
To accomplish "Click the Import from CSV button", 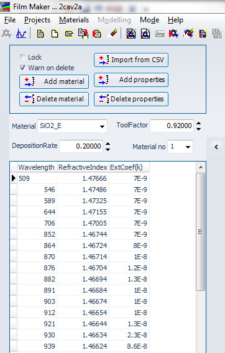I will click(131, 60).
